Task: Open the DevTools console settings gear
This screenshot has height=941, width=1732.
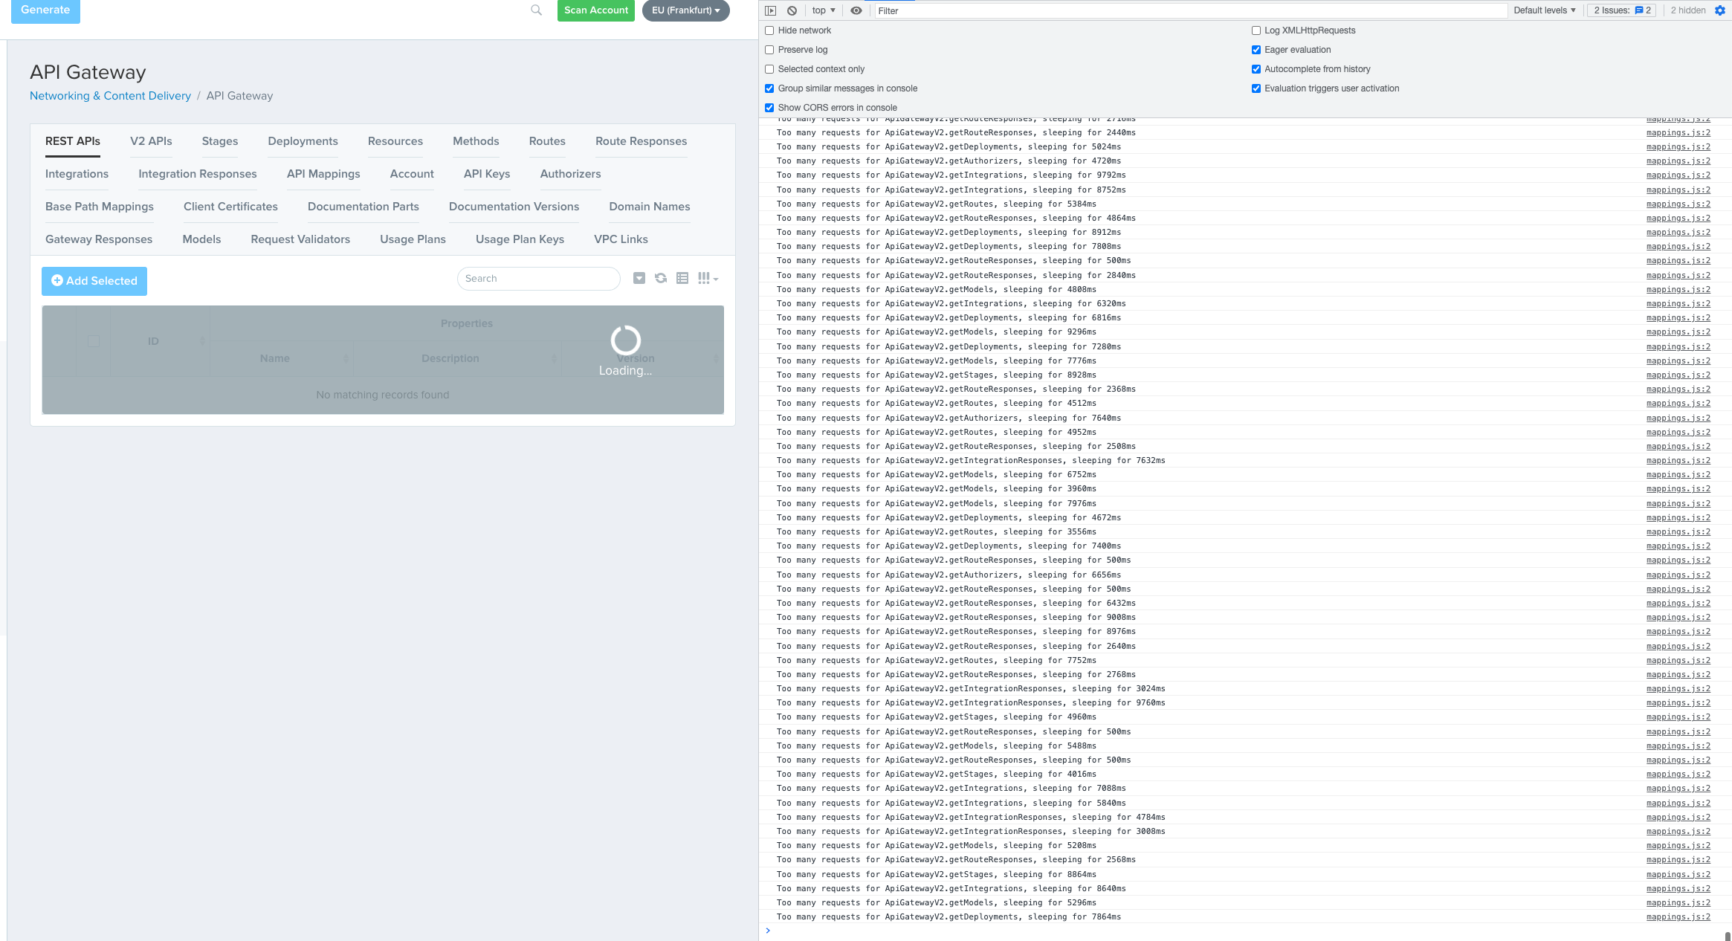Action: (x=1719, y=10)
